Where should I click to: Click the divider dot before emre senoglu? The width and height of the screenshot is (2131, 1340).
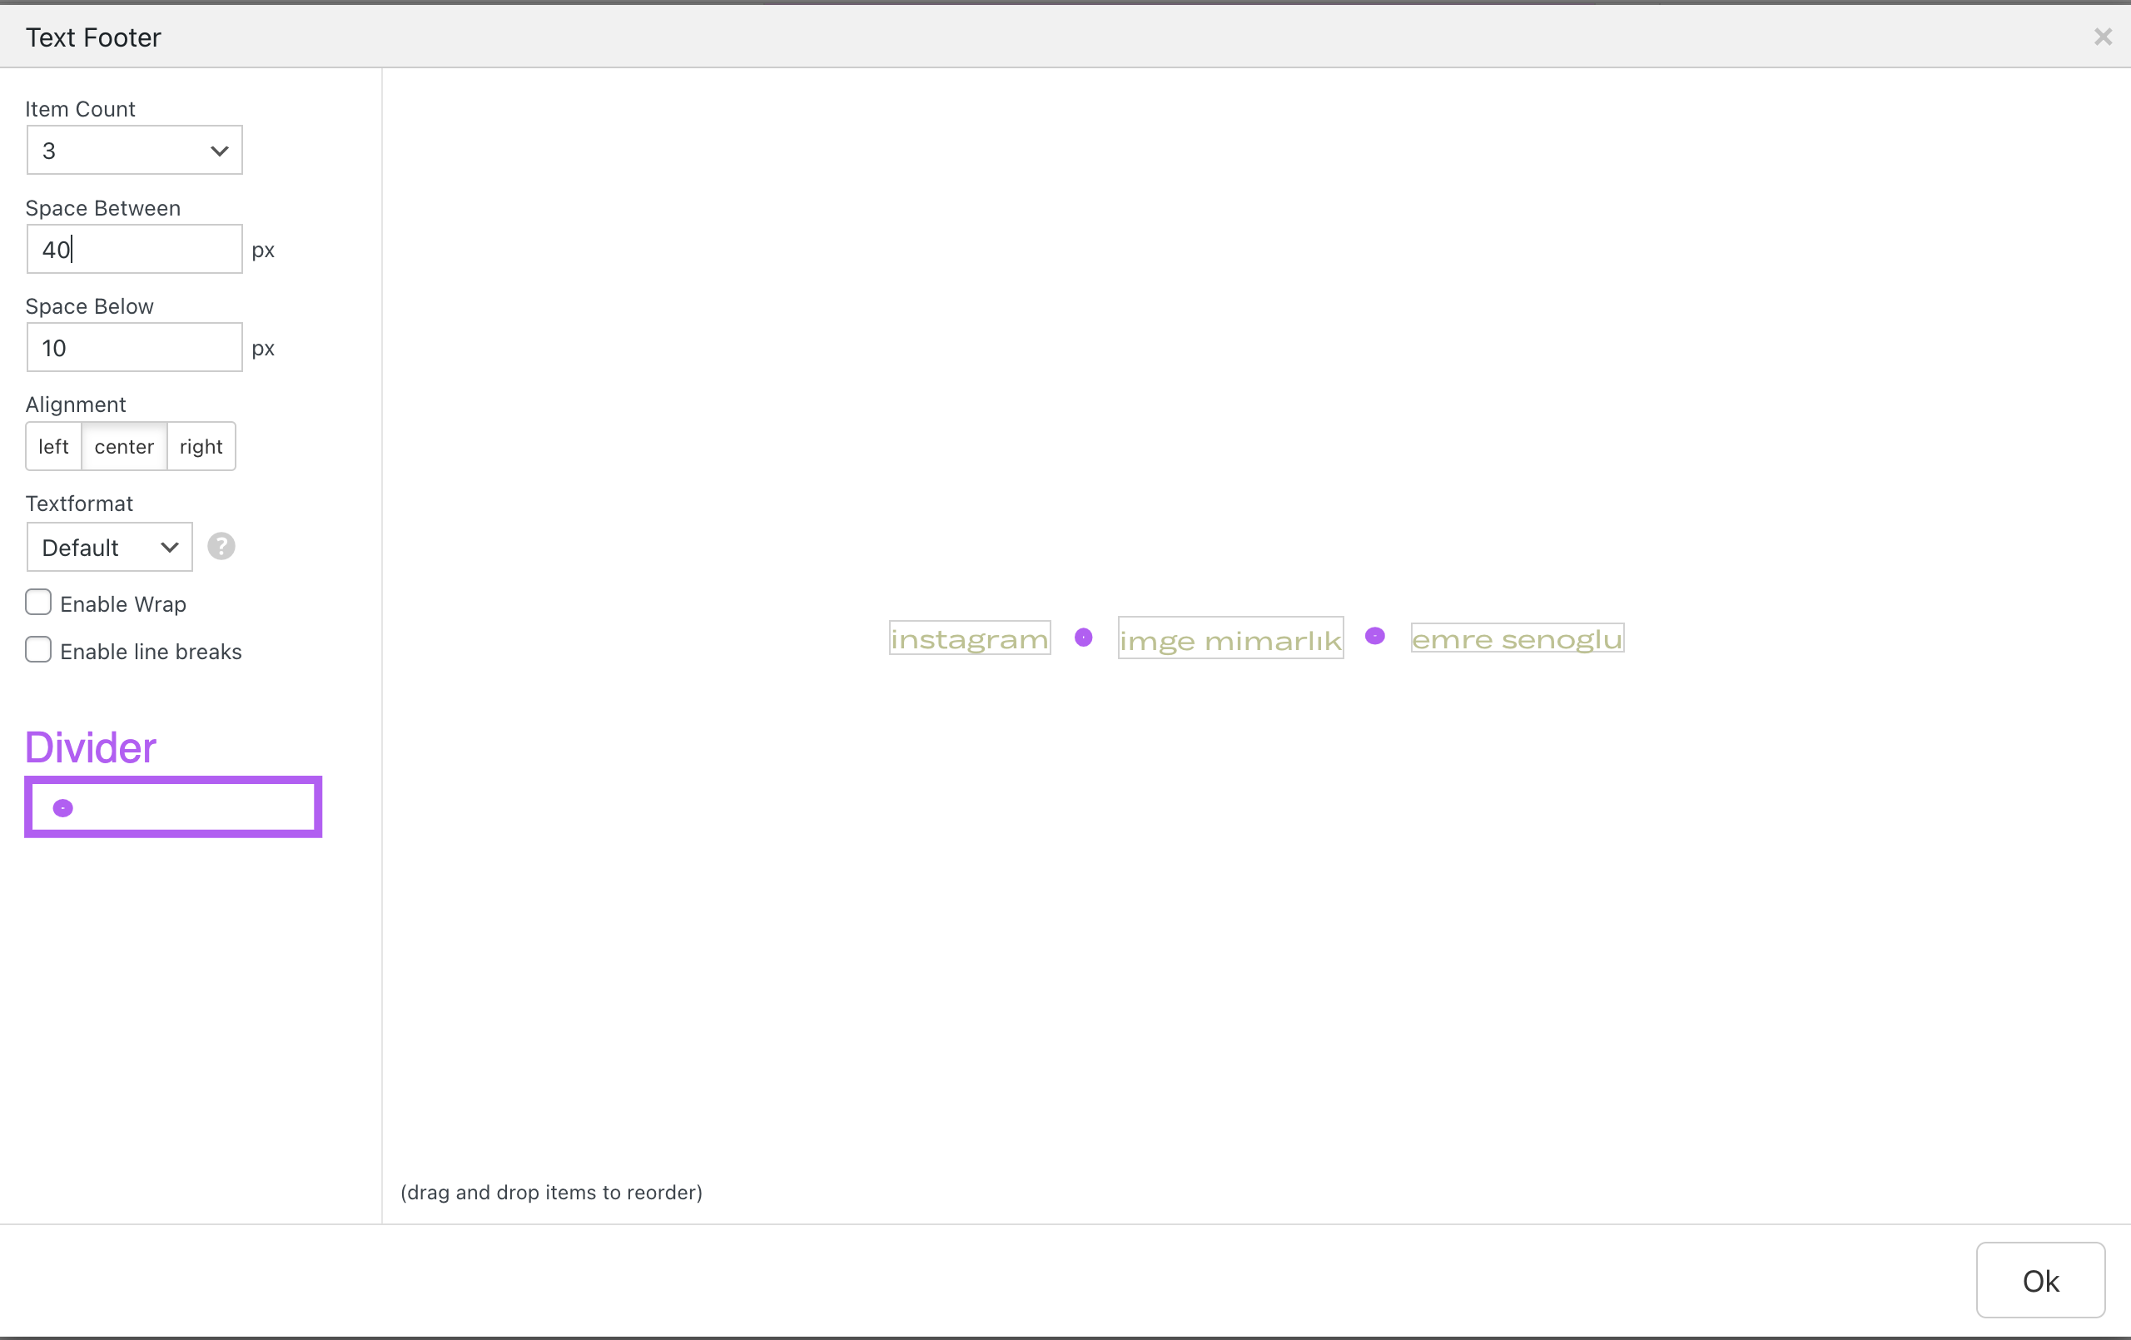tap(1374, 636)
